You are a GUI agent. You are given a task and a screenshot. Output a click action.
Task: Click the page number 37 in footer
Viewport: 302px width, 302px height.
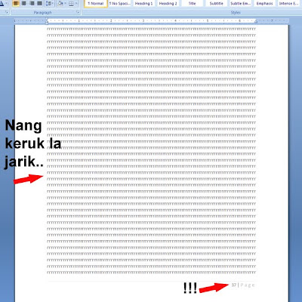click(x=234, y=285)
